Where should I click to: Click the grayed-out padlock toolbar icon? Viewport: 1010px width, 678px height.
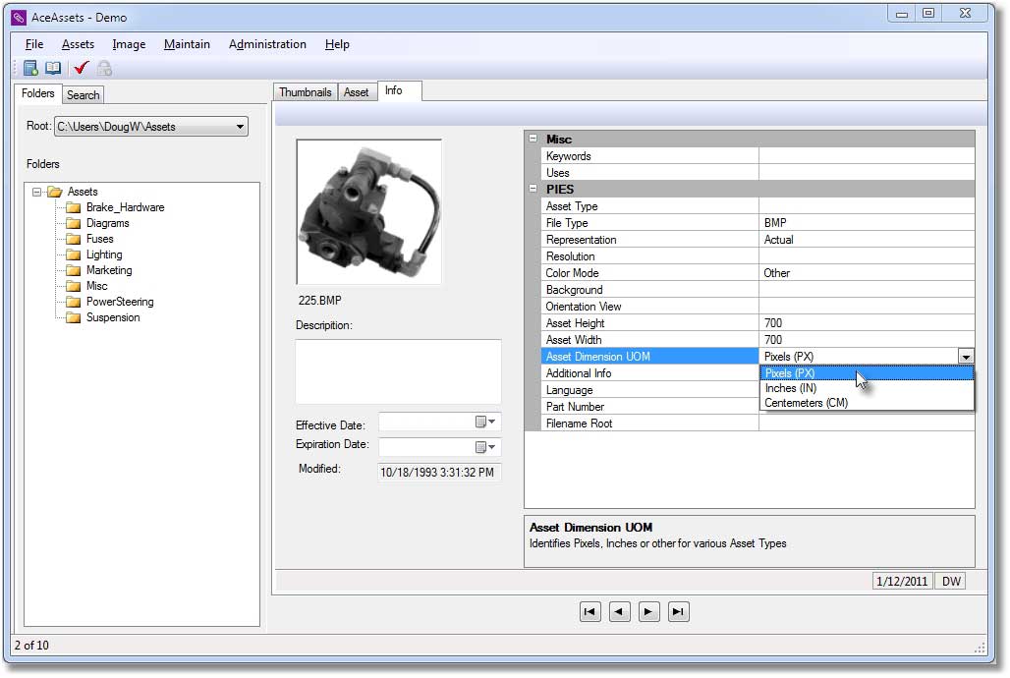click(104, 68)
